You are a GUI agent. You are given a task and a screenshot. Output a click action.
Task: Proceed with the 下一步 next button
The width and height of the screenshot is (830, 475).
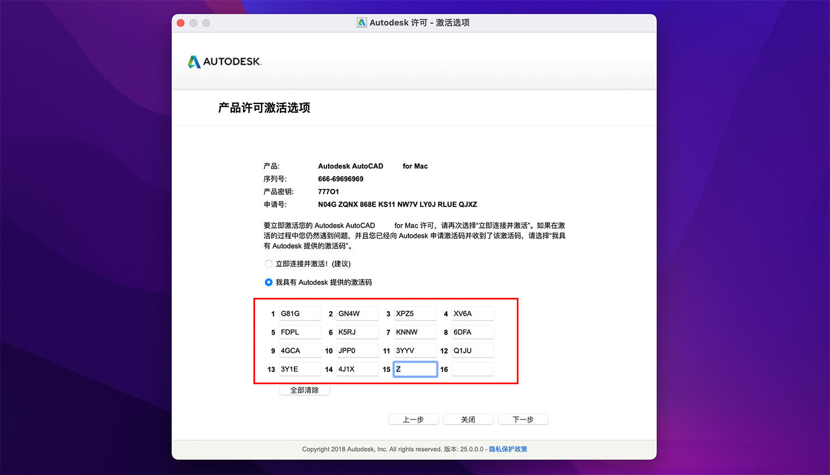(523, 420)
